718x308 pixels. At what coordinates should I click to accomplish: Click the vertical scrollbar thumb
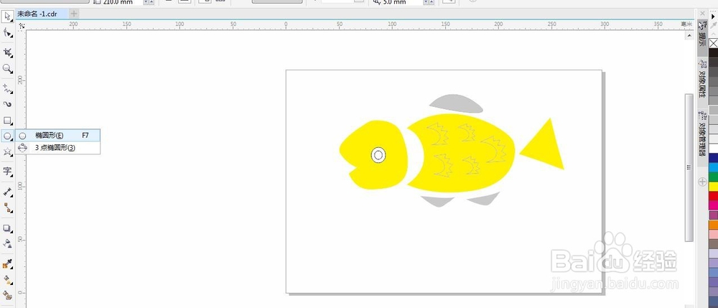pos(689,167)
